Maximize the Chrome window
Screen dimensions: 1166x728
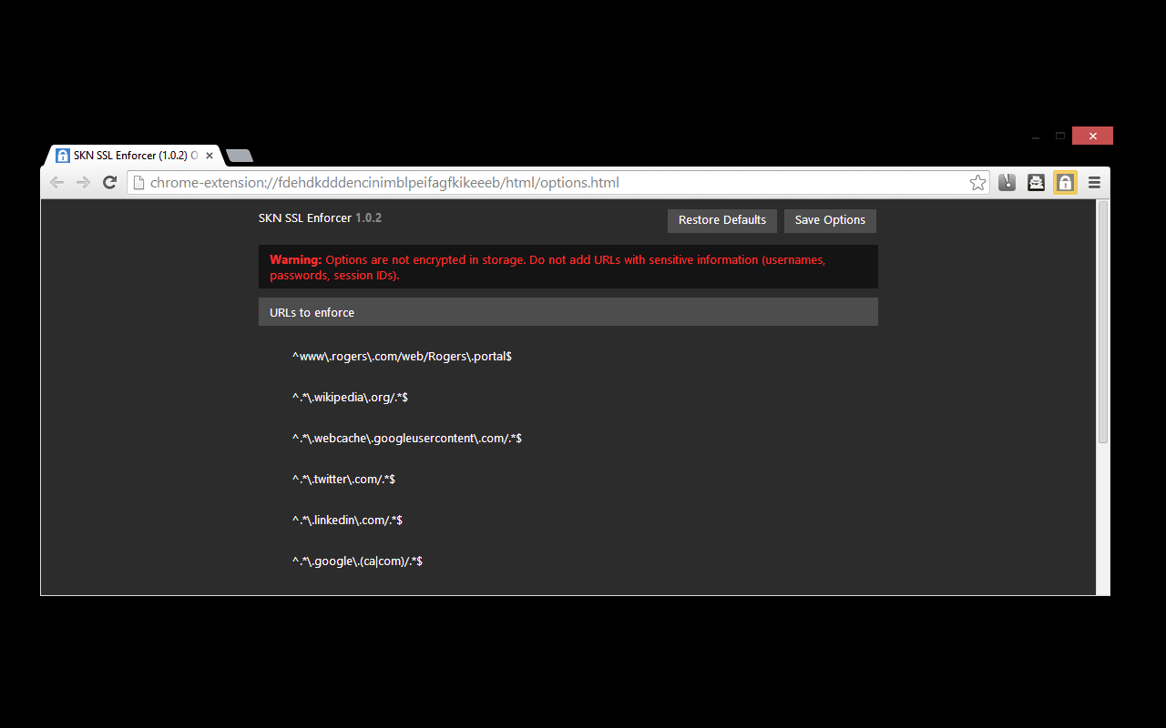pyautogui.click(x=1060, y=136)
